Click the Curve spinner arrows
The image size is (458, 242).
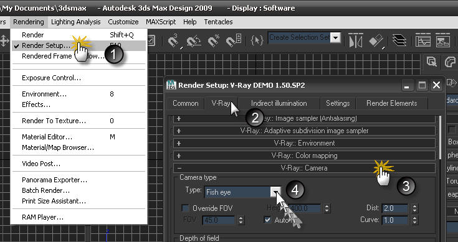point(414,220)
